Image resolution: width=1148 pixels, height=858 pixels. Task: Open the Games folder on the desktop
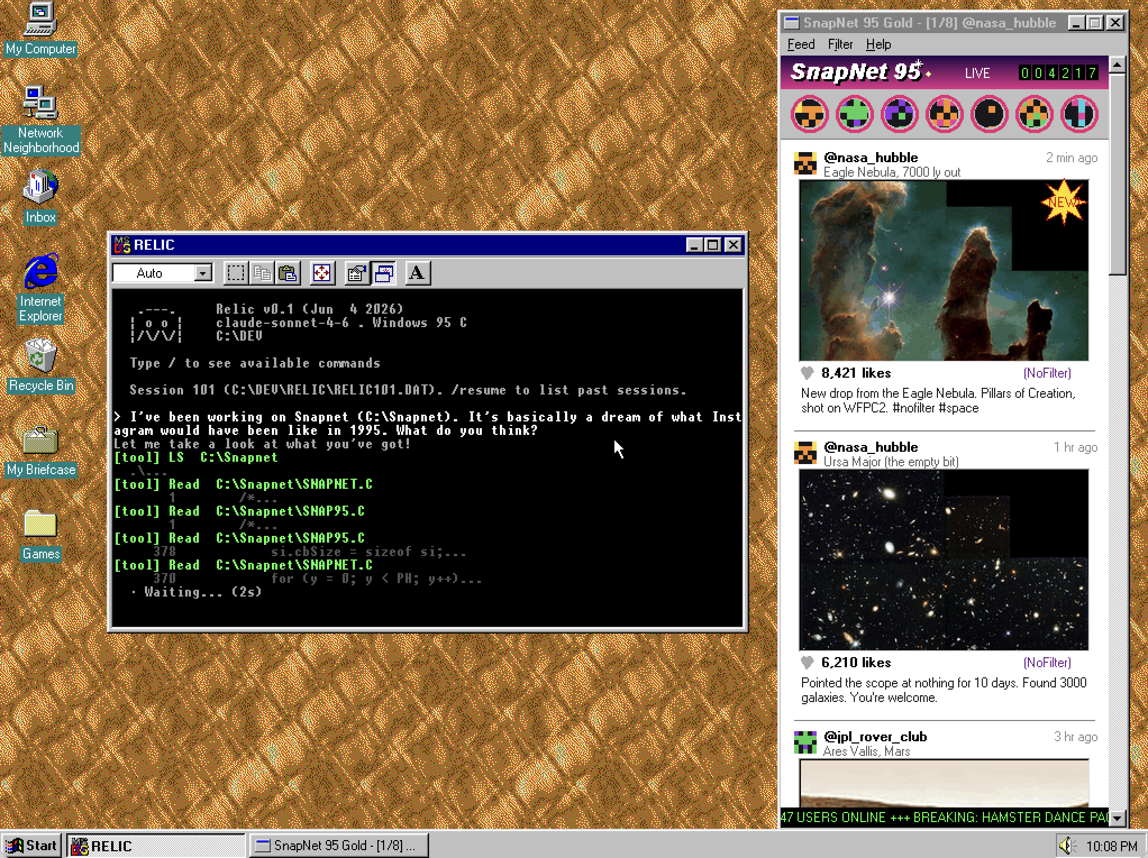pyautogui.click(x=40, y=535)
